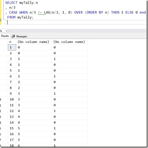Image resolution: width=148 pixels, height=148 pixels.
Task: Select the last (No column name) column header
Action: [70, 42]
